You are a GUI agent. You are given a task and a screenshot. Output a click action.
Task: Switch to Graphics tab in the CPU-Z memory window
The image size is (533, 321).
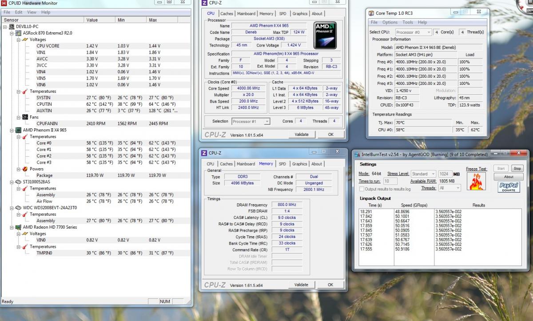tap(299, 164)
